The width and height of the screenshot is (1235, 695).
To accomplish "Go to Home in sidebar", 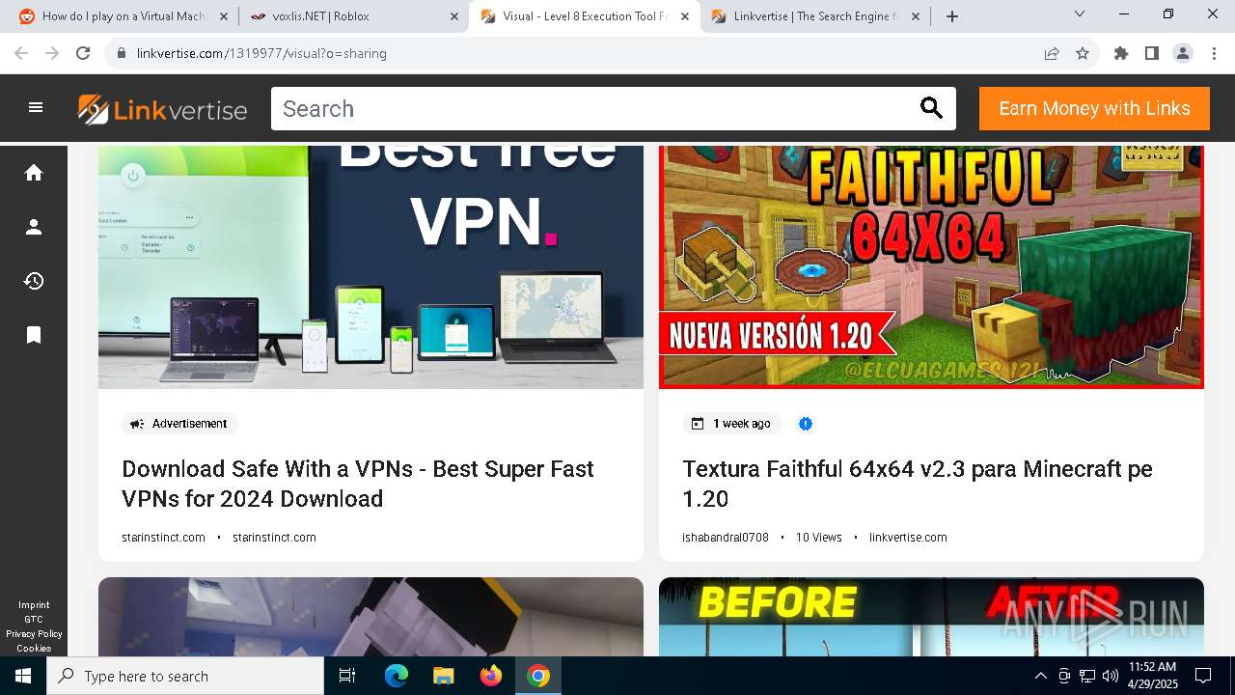I will point(34,173).
